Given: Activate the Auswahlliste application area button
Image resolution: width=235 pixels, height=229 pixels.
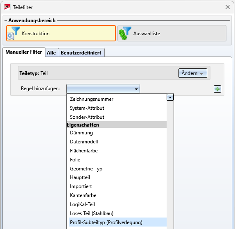Looking at the screenshot, I should (x=172, y=33).
